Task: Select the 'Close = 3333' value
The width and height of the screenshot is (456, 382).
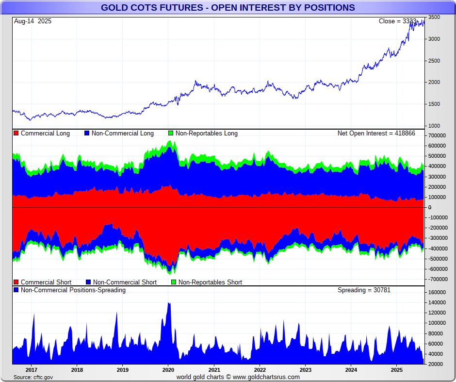Action: click(x=398, y=21)
